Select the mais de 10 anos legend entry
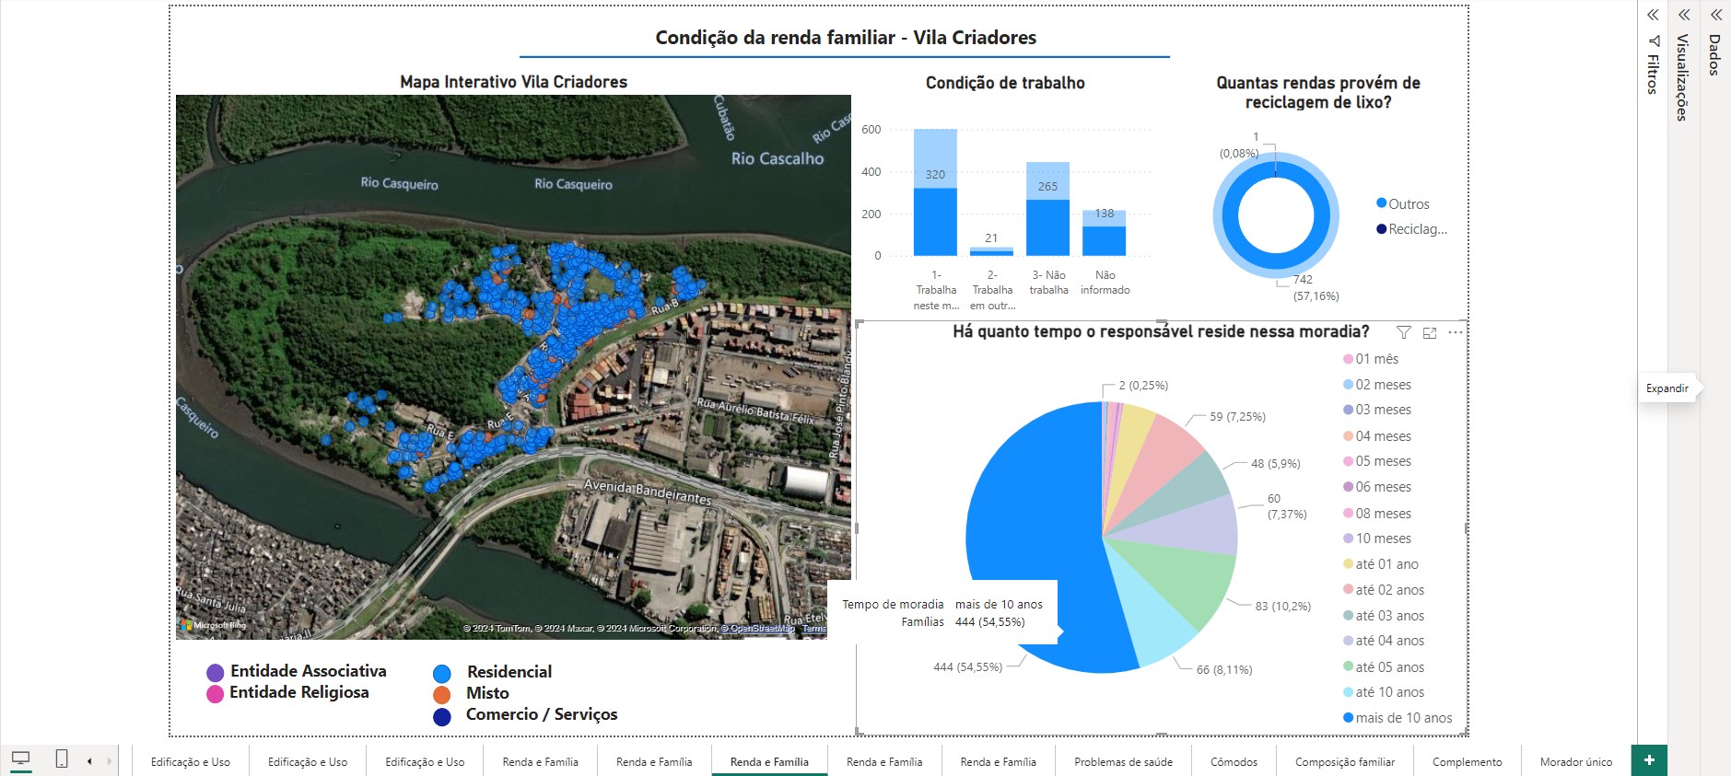Screen dimensions: 1731x776 1398,718
